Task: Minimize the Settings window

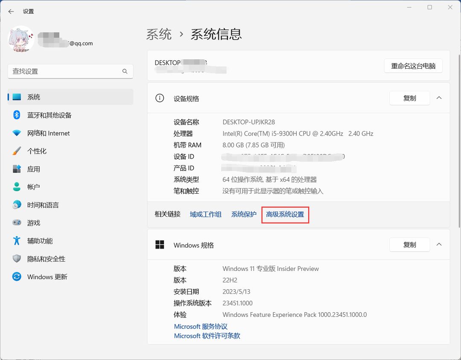Action: coord(409,7)
